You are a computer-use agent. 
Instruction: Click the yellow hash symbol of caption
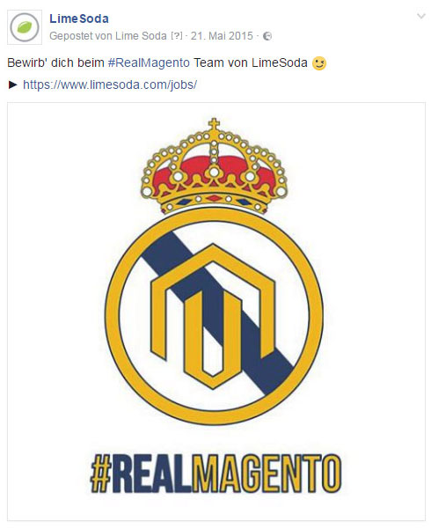101,474
